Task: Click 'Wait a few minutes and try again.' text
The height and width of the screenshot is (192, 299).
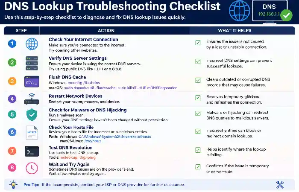Action: tap(77, 174)
